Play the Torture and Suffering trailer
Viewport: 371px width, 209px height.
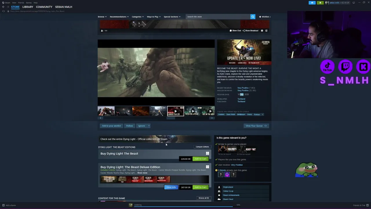click(x=193, y=111)
